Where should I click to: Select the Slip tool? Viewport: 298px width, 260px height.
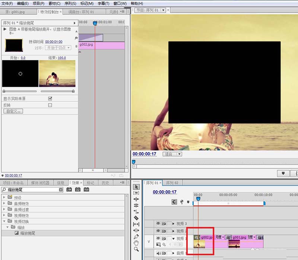click(x=136, y=224)
